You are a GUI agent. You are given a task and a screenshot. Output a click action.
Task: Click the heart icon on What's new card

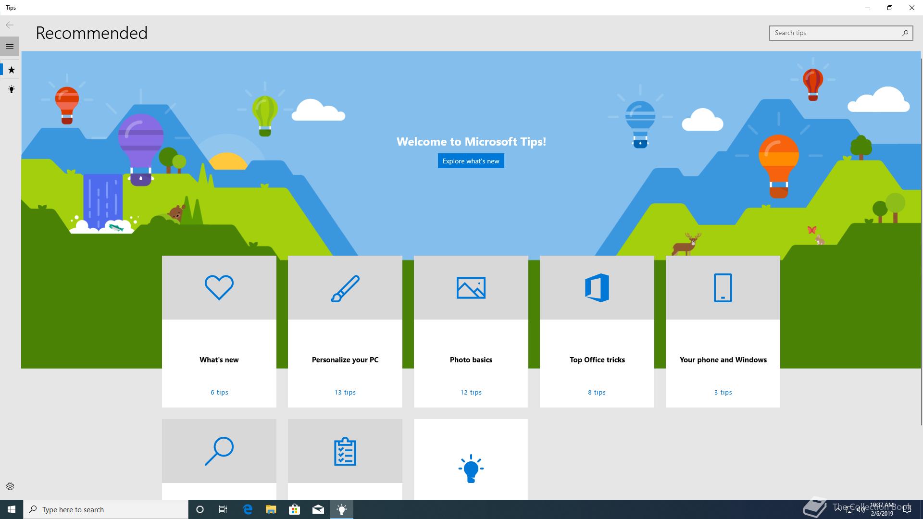219,287
